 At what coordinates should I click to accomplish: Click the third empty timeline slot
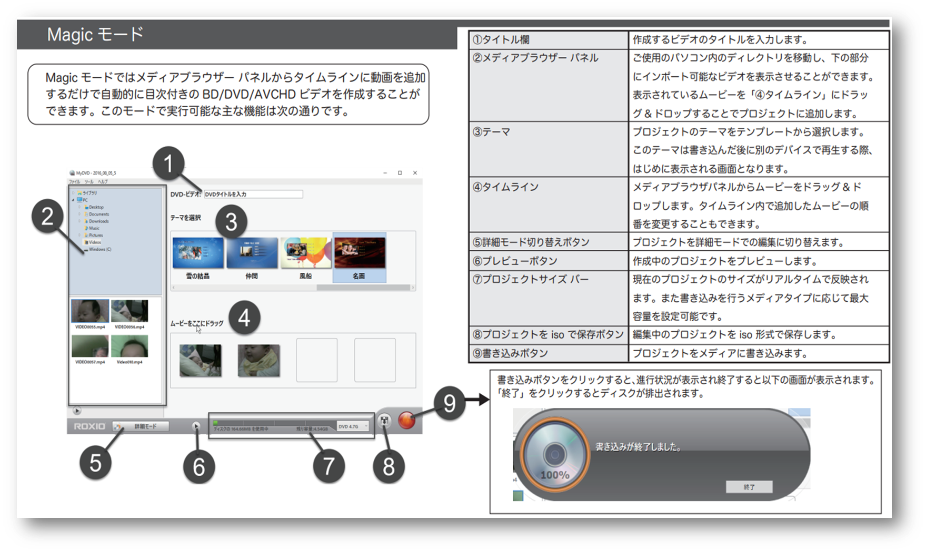[317, 360]
